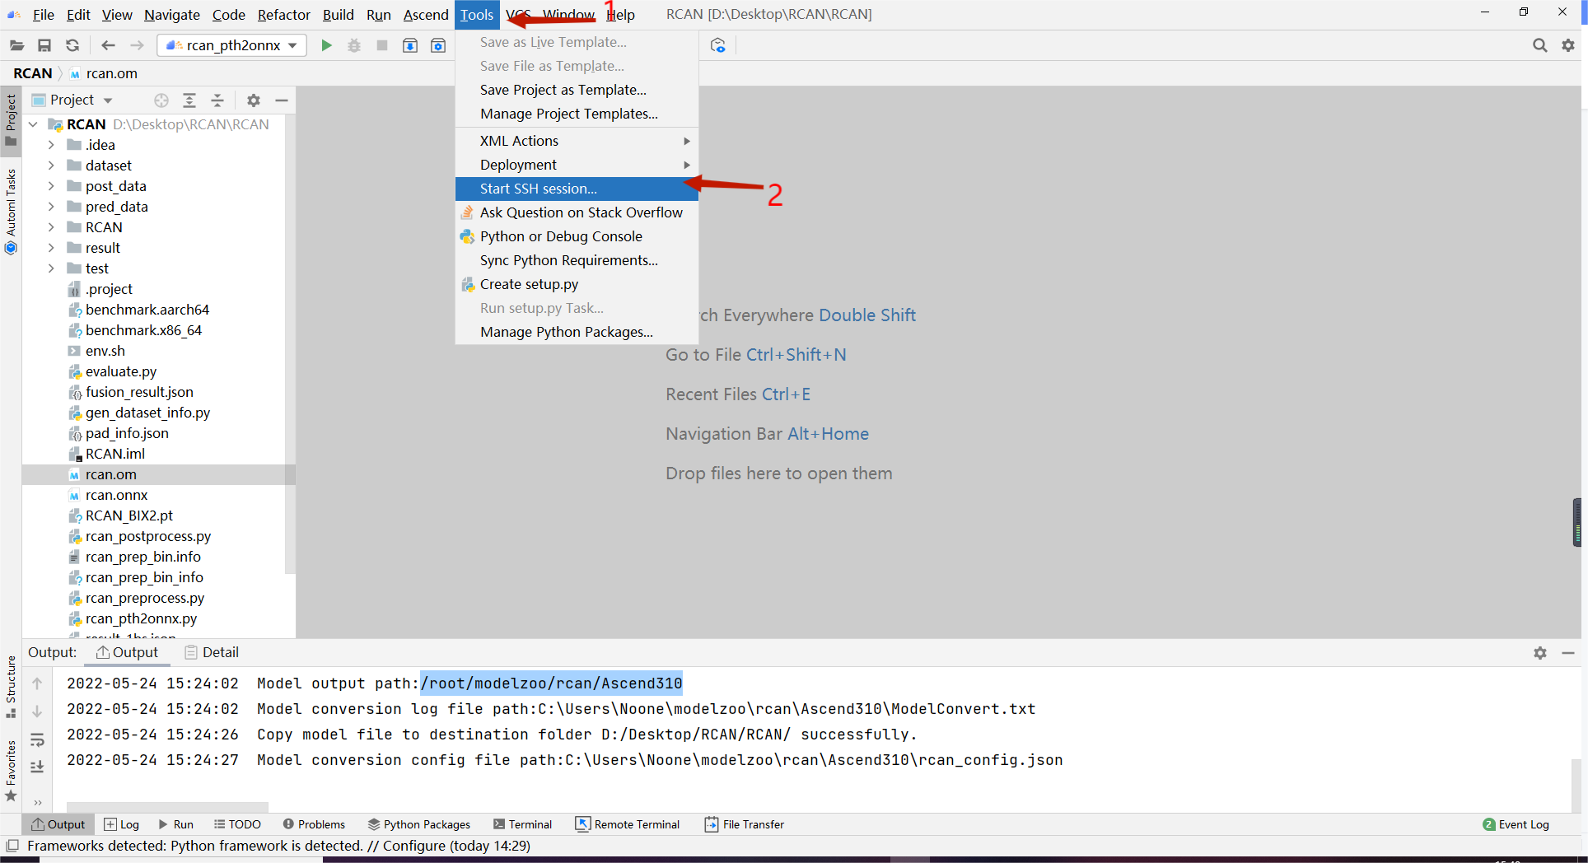Toggle the Structure side panel
Image resolution: width=1588 pixels, height=863 pixels.
pyautogui.click(x=11, y=685)
